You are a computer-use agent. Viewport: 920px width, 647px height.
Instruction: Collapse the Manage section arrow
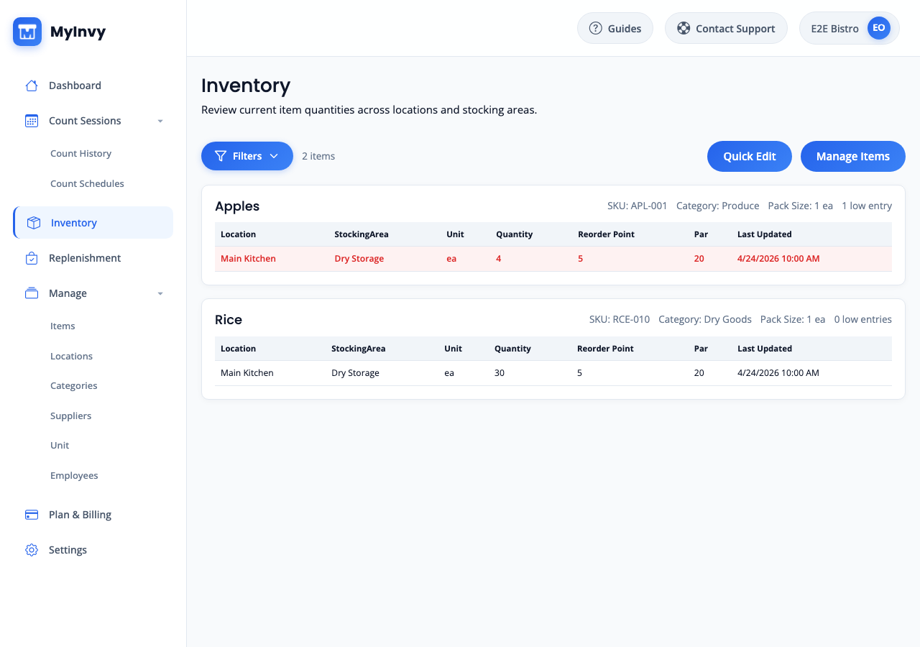point(160,293)
